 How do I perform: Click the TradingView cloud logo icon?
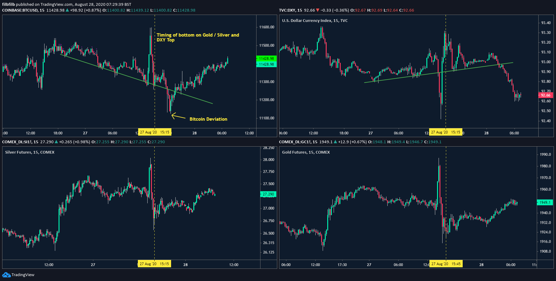[6, 275]
